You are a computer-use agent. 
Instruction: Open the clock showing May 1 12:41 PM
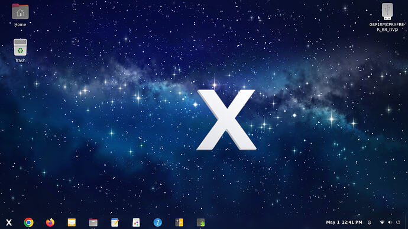[x=344, y=222]
